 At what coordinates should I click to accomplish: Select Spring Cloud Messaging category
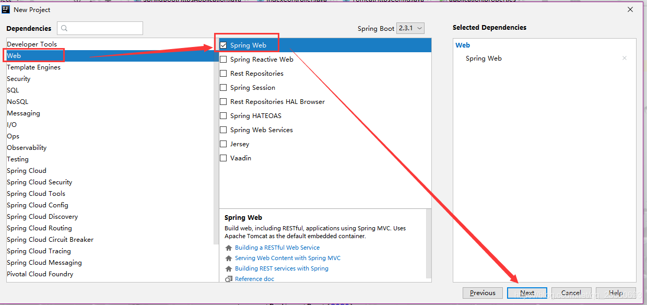[110, 263]
